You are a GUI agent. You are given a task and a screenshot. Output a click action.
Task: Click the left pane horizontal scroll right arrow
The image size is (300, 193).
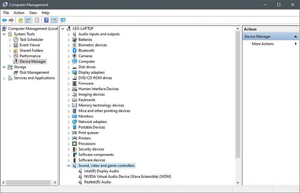(x=55, y=183)
